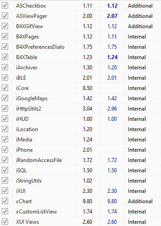This screenshot has width=161, height=226.
Task: Select the B4XPages row name
Action: click(28, 37)
